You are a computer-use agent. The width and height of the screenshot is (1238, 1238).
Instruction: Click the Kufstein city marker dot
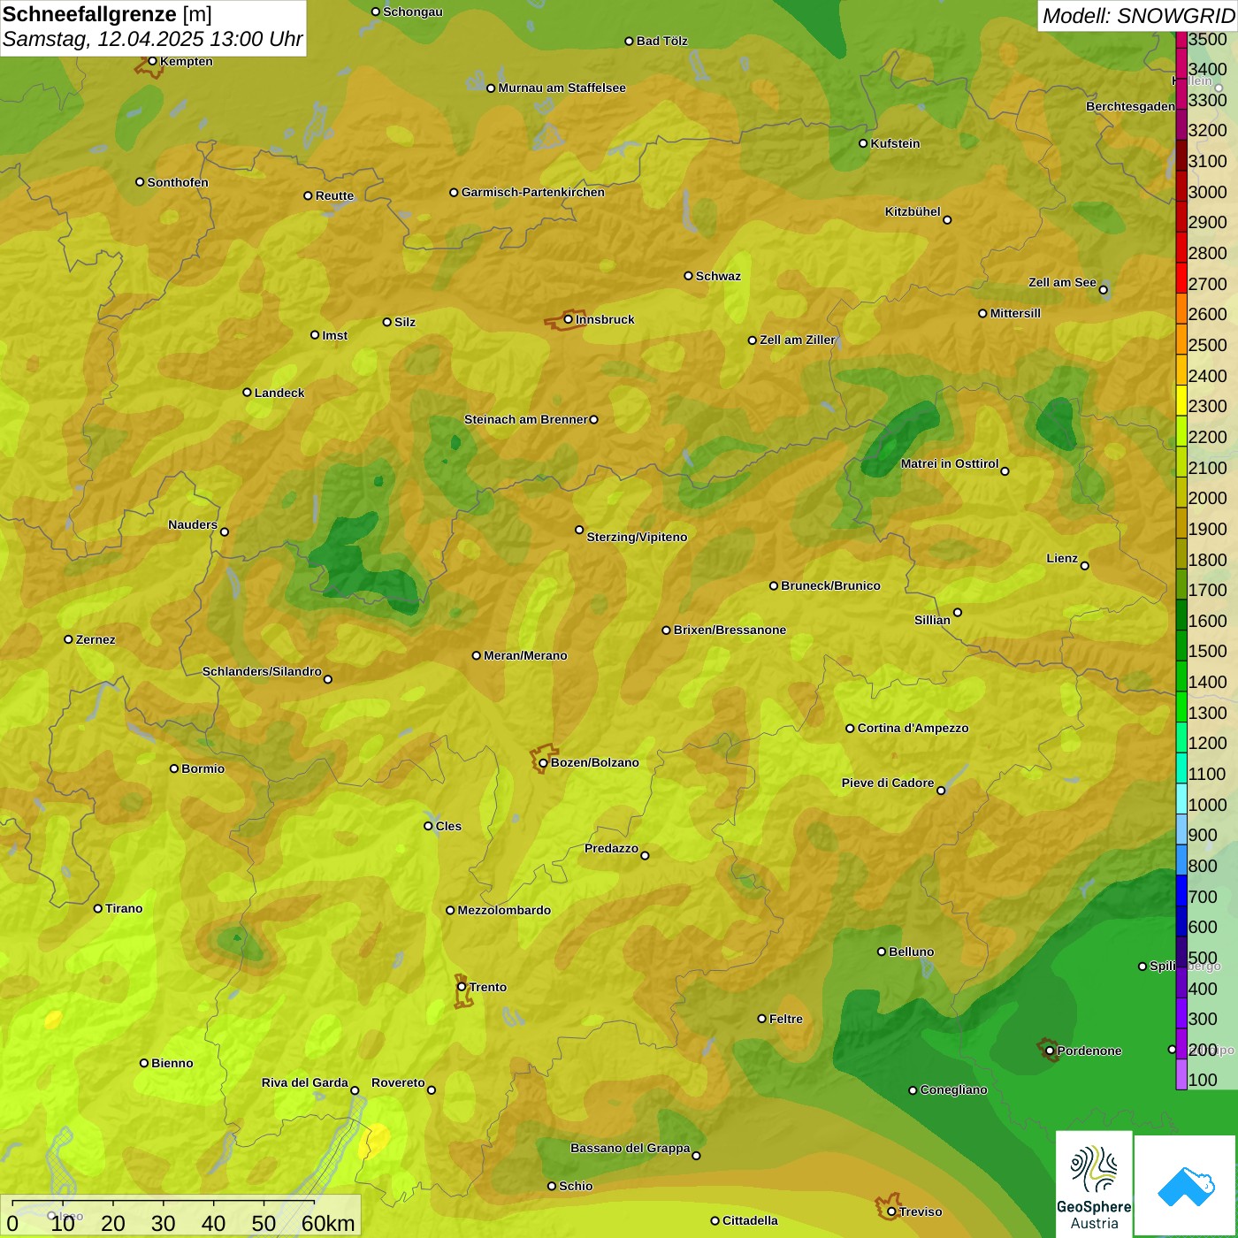(x=863, y=143)
